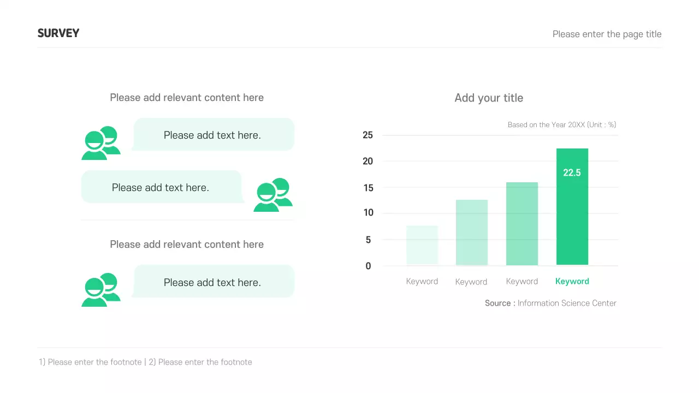Select the bold green Keyword axis label
Viewport: 699px width, 393px height.
coord(572,282)
